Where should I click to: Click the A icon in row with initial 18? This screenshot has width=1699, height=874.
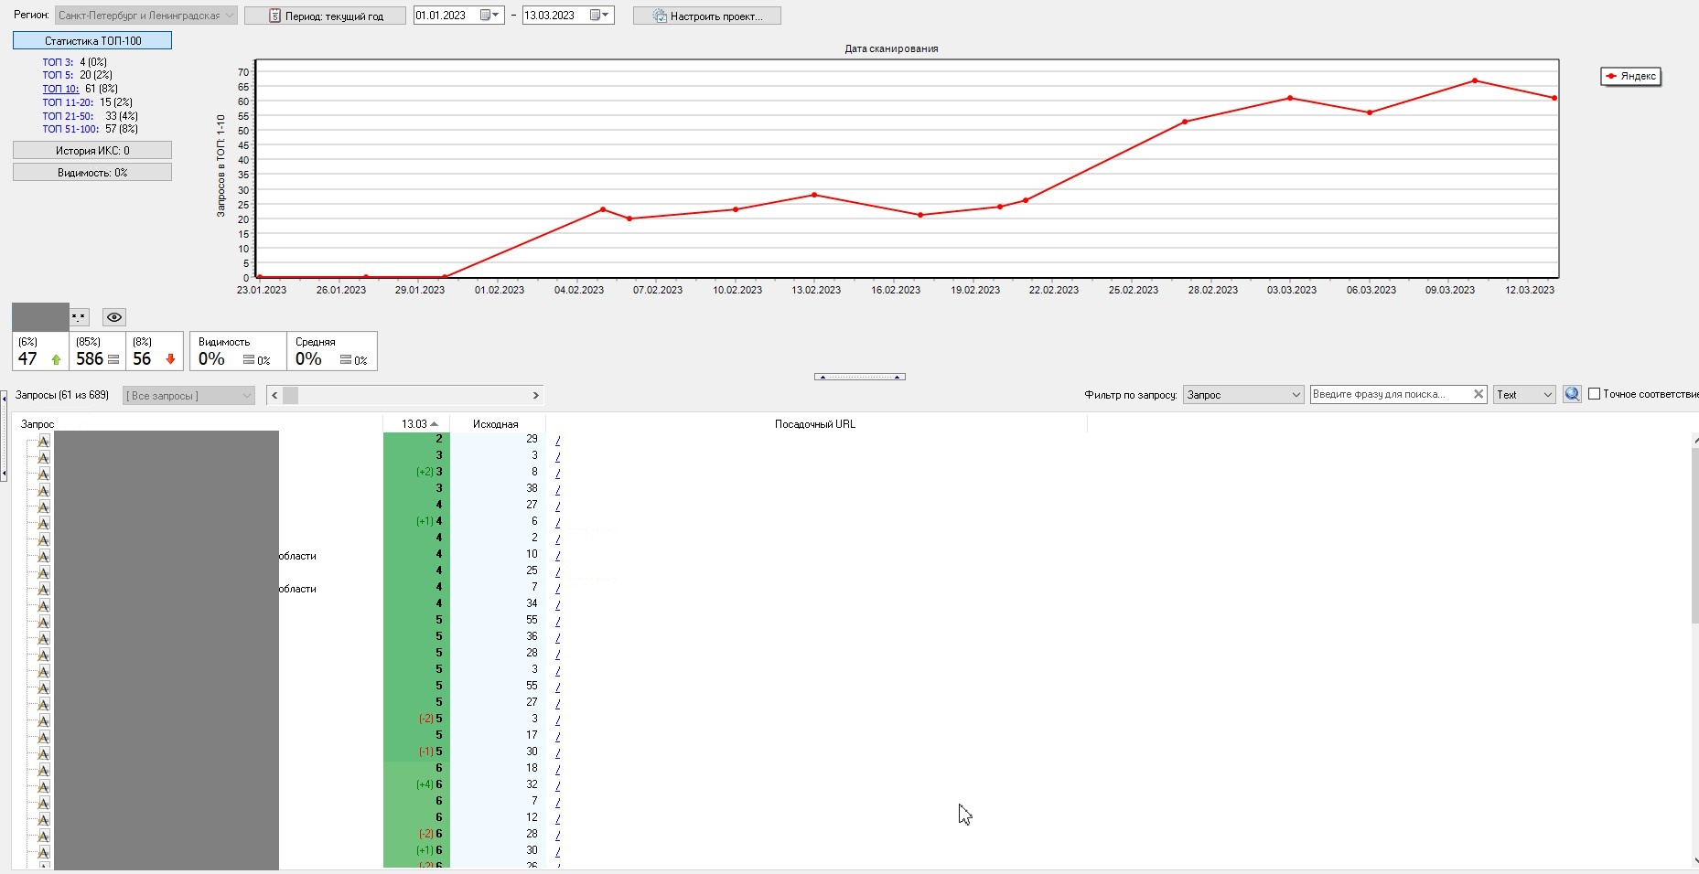(43, 770)
